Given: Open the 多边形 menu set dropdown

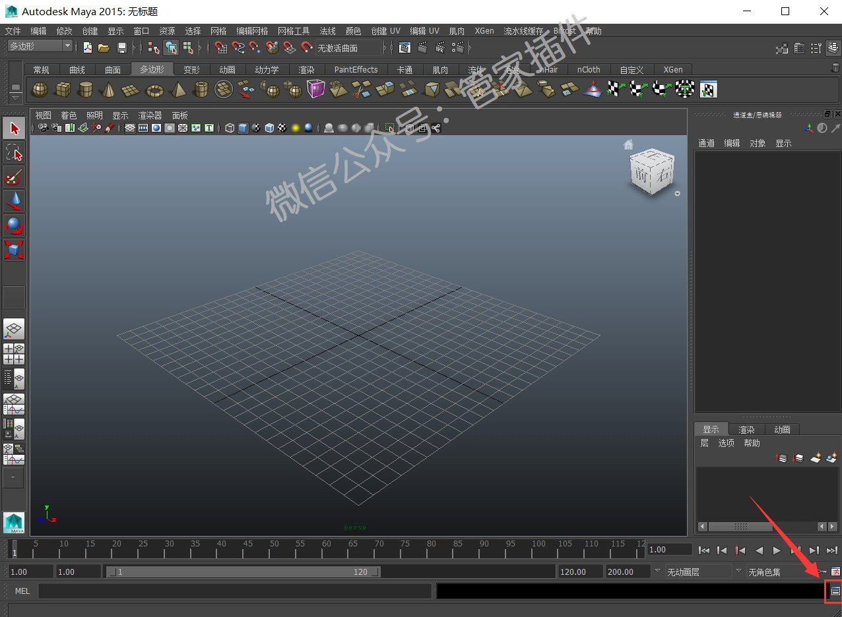Looking at the screenshot, I should coord(40,46).
